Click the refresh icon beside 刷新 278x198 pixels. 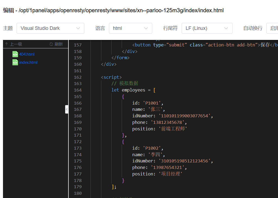(x=51, y=44)
